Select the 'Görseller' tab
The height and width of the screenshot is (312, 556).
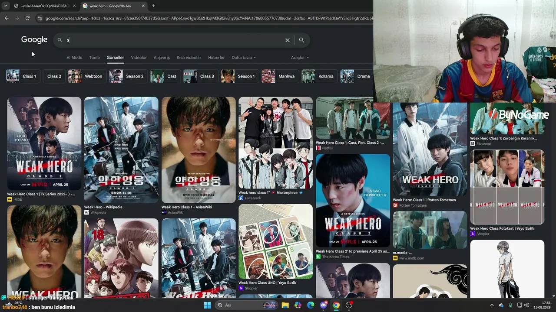click(x=115, y=58)
